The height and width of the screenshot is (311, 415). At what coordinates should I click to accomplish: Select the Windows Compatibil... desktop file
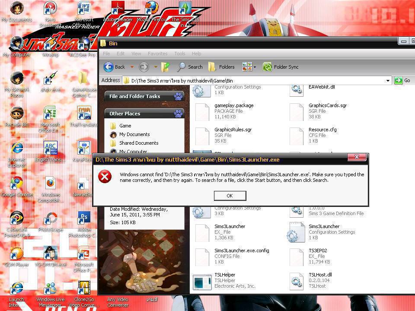50,189
